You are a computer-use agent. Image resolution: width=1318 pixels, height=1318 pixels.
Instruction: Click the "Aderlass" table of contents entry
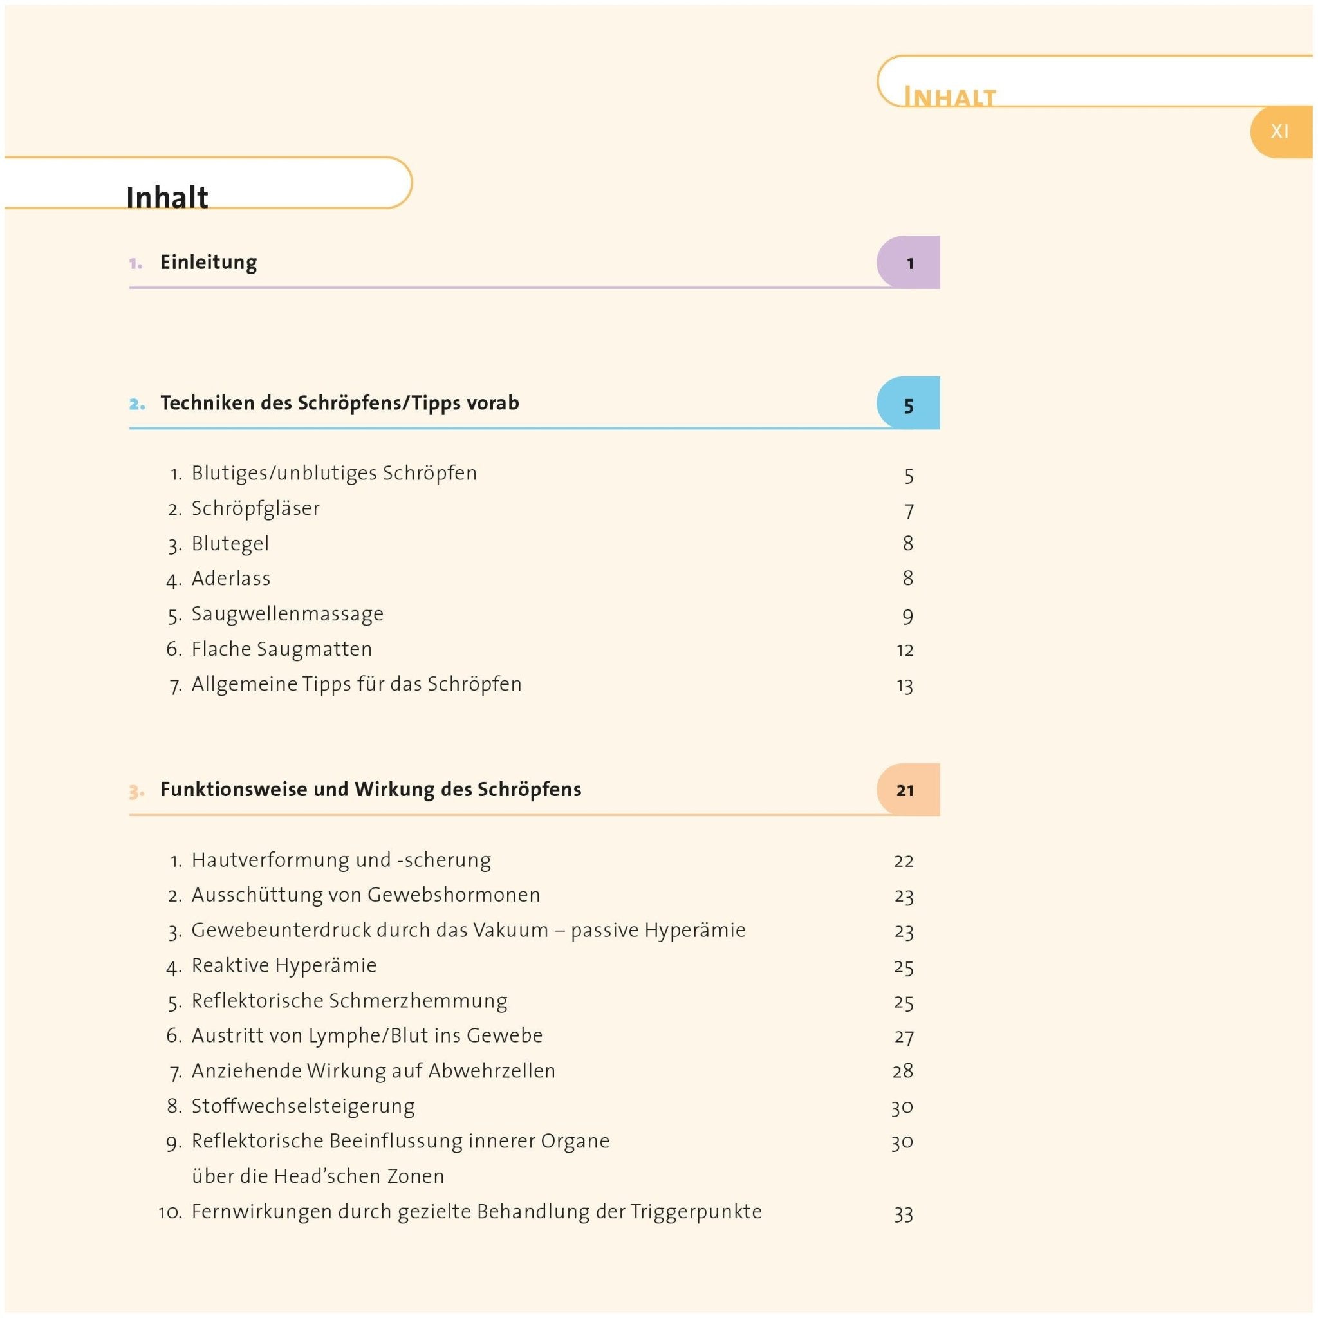(230, 579)
